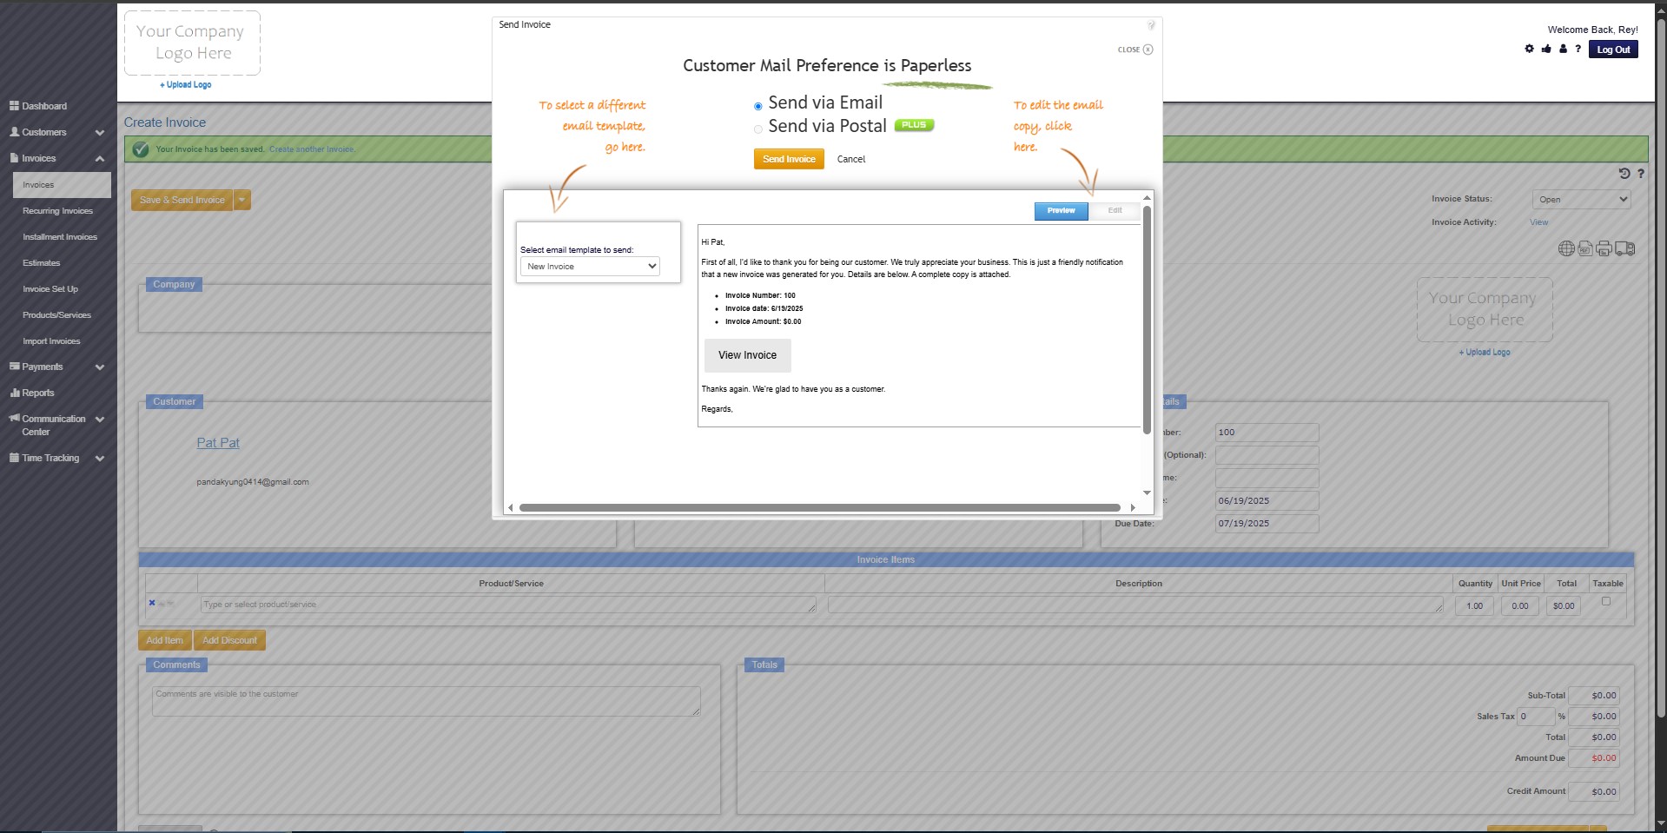Click the customer name Pat Pat
Viewport: 1667px width, 833px height.
click(x=218, y=442)
